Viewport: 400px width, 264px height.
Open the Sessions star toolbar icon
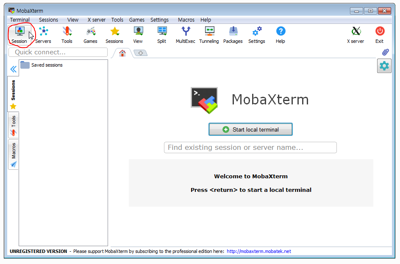coord(114,35)
